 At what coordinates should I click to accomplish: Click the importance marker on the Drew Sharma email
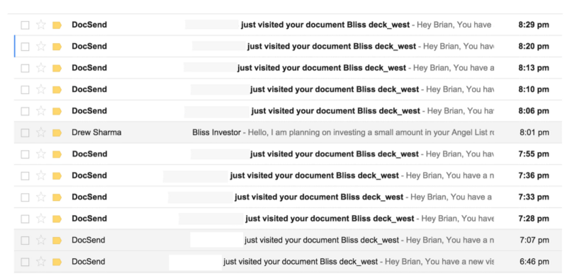(57, 132)
